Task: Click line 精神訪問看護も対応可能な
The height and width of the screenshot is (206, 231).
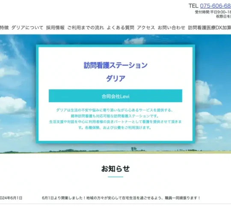Action: point(115,116)
